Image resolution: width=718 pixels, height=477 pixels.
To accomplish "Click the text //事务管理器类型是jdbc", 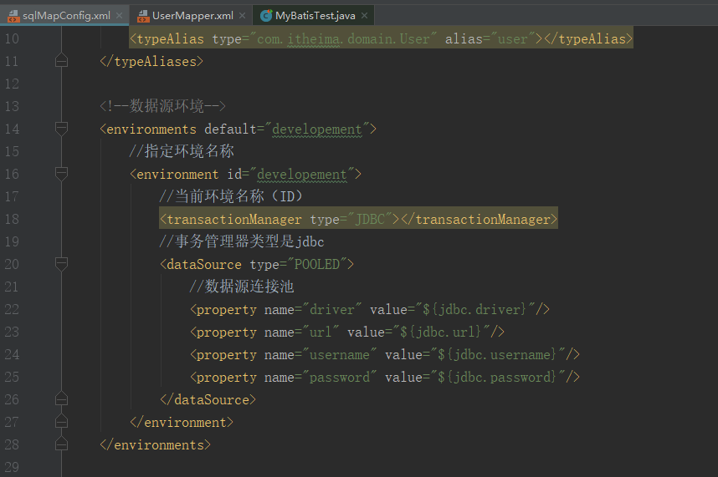I will click(242, 241).
